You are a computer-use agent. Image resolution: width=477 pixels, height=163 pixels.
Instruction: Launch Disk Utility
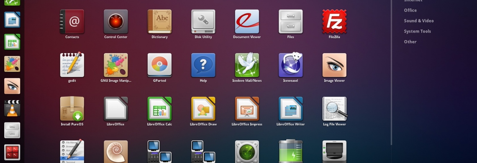point(203,22)
